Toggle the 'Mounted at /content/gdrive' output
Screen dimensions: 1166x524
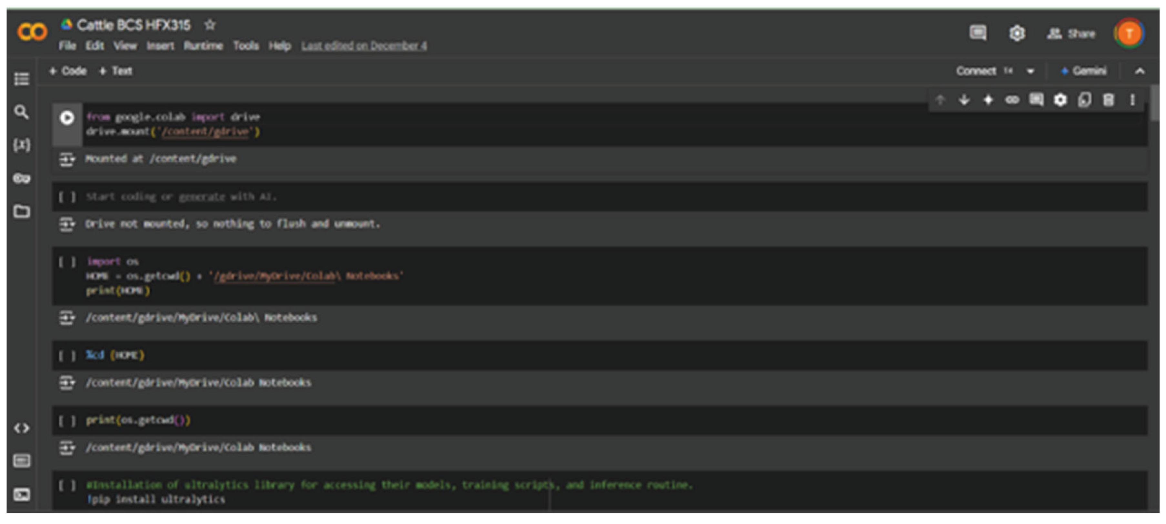pyautogui.click(x=66, y=159)
